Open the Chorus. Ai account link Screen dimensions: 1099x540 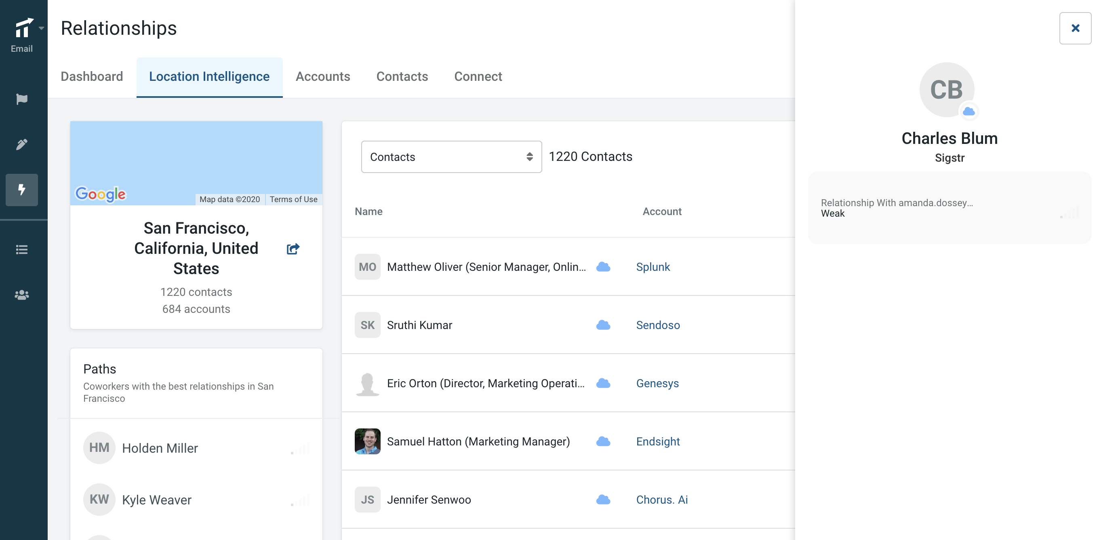(x=662, y=499)
